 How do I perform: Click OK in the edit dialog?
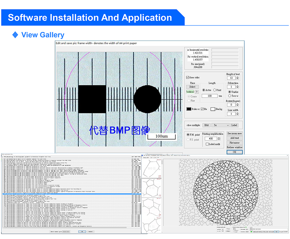coord(235,152)
